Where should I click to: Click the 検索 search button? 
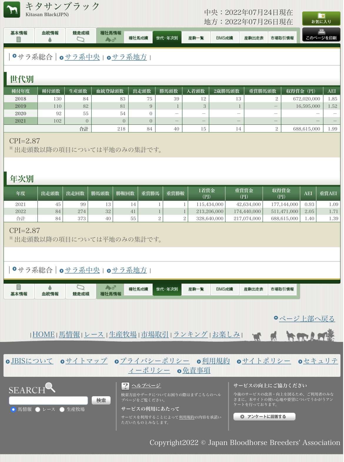[101, 400]
